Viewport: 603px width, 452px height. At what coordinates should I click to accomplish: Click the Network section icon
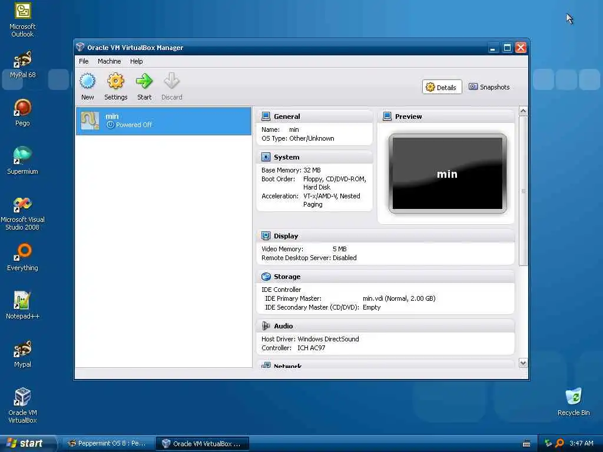(x=266, y=365)
